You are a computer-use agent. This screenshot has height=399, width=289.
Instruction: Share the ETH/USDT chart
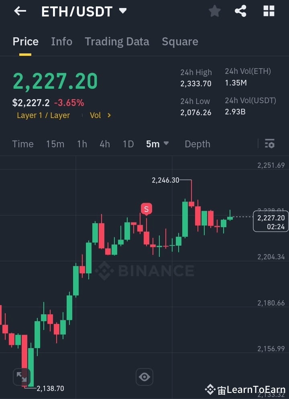[x=241, y=11]
